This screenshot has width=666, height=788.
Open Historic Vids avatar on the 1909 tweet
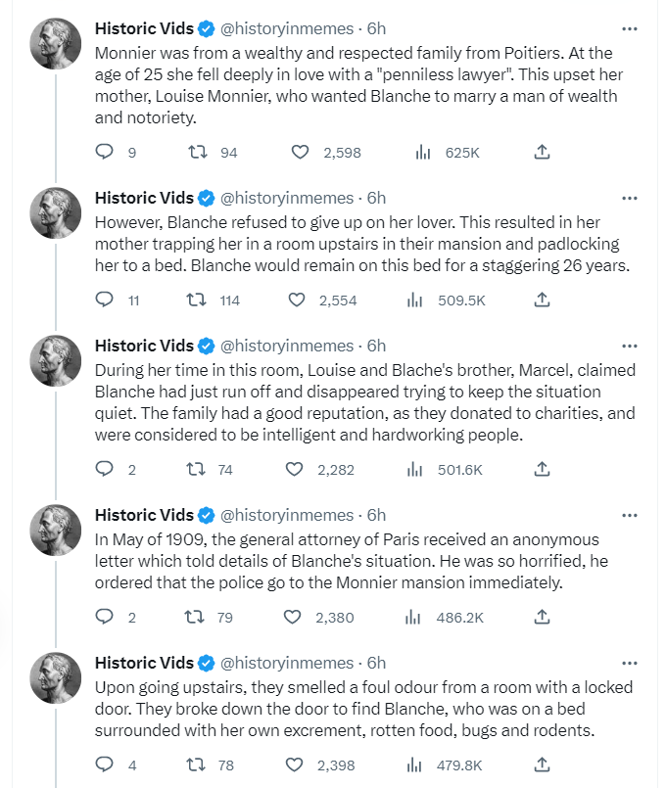click(x=56, y=530)
